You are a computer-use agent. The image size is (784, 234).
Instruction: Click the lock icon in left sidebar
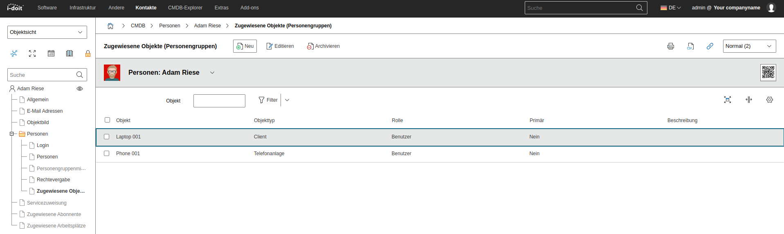click(88, 53)
